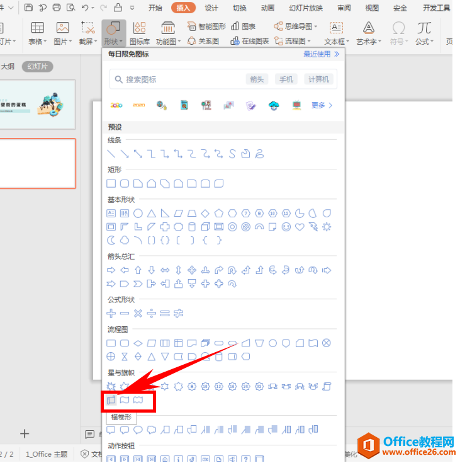
Task: Select the diamond shape in 基本形状
Action: coord(205,213)
